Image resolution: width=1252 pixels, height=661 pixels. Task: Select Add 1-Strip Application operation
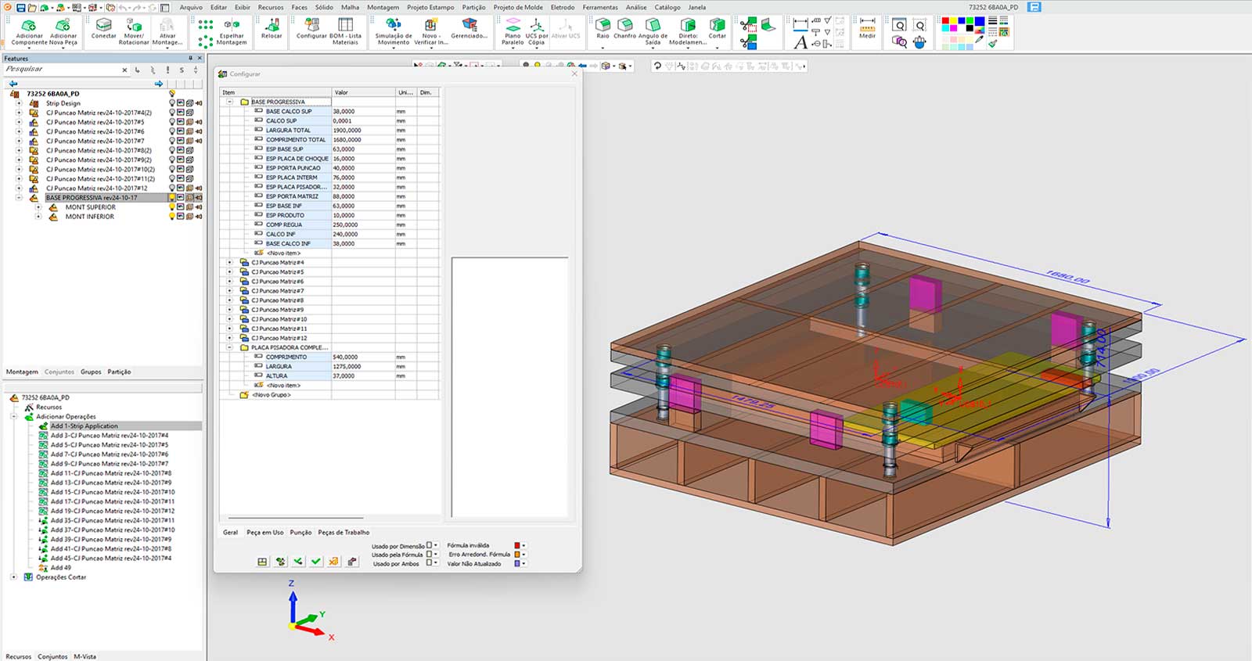84,426
